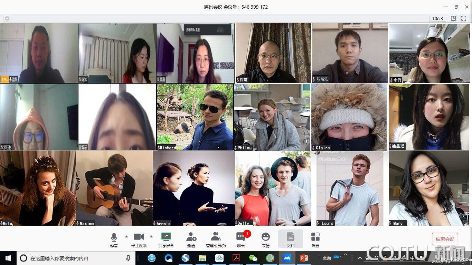Open the 邀请 invite icon
This screenshot has height=265, width=472.
191,239
